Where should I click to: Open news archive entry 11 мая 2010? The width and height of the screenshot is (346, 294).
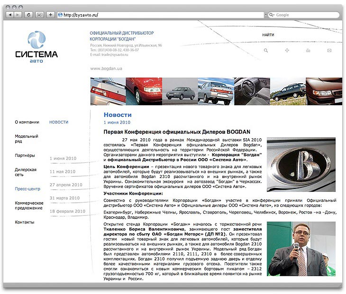pos(63,172)
